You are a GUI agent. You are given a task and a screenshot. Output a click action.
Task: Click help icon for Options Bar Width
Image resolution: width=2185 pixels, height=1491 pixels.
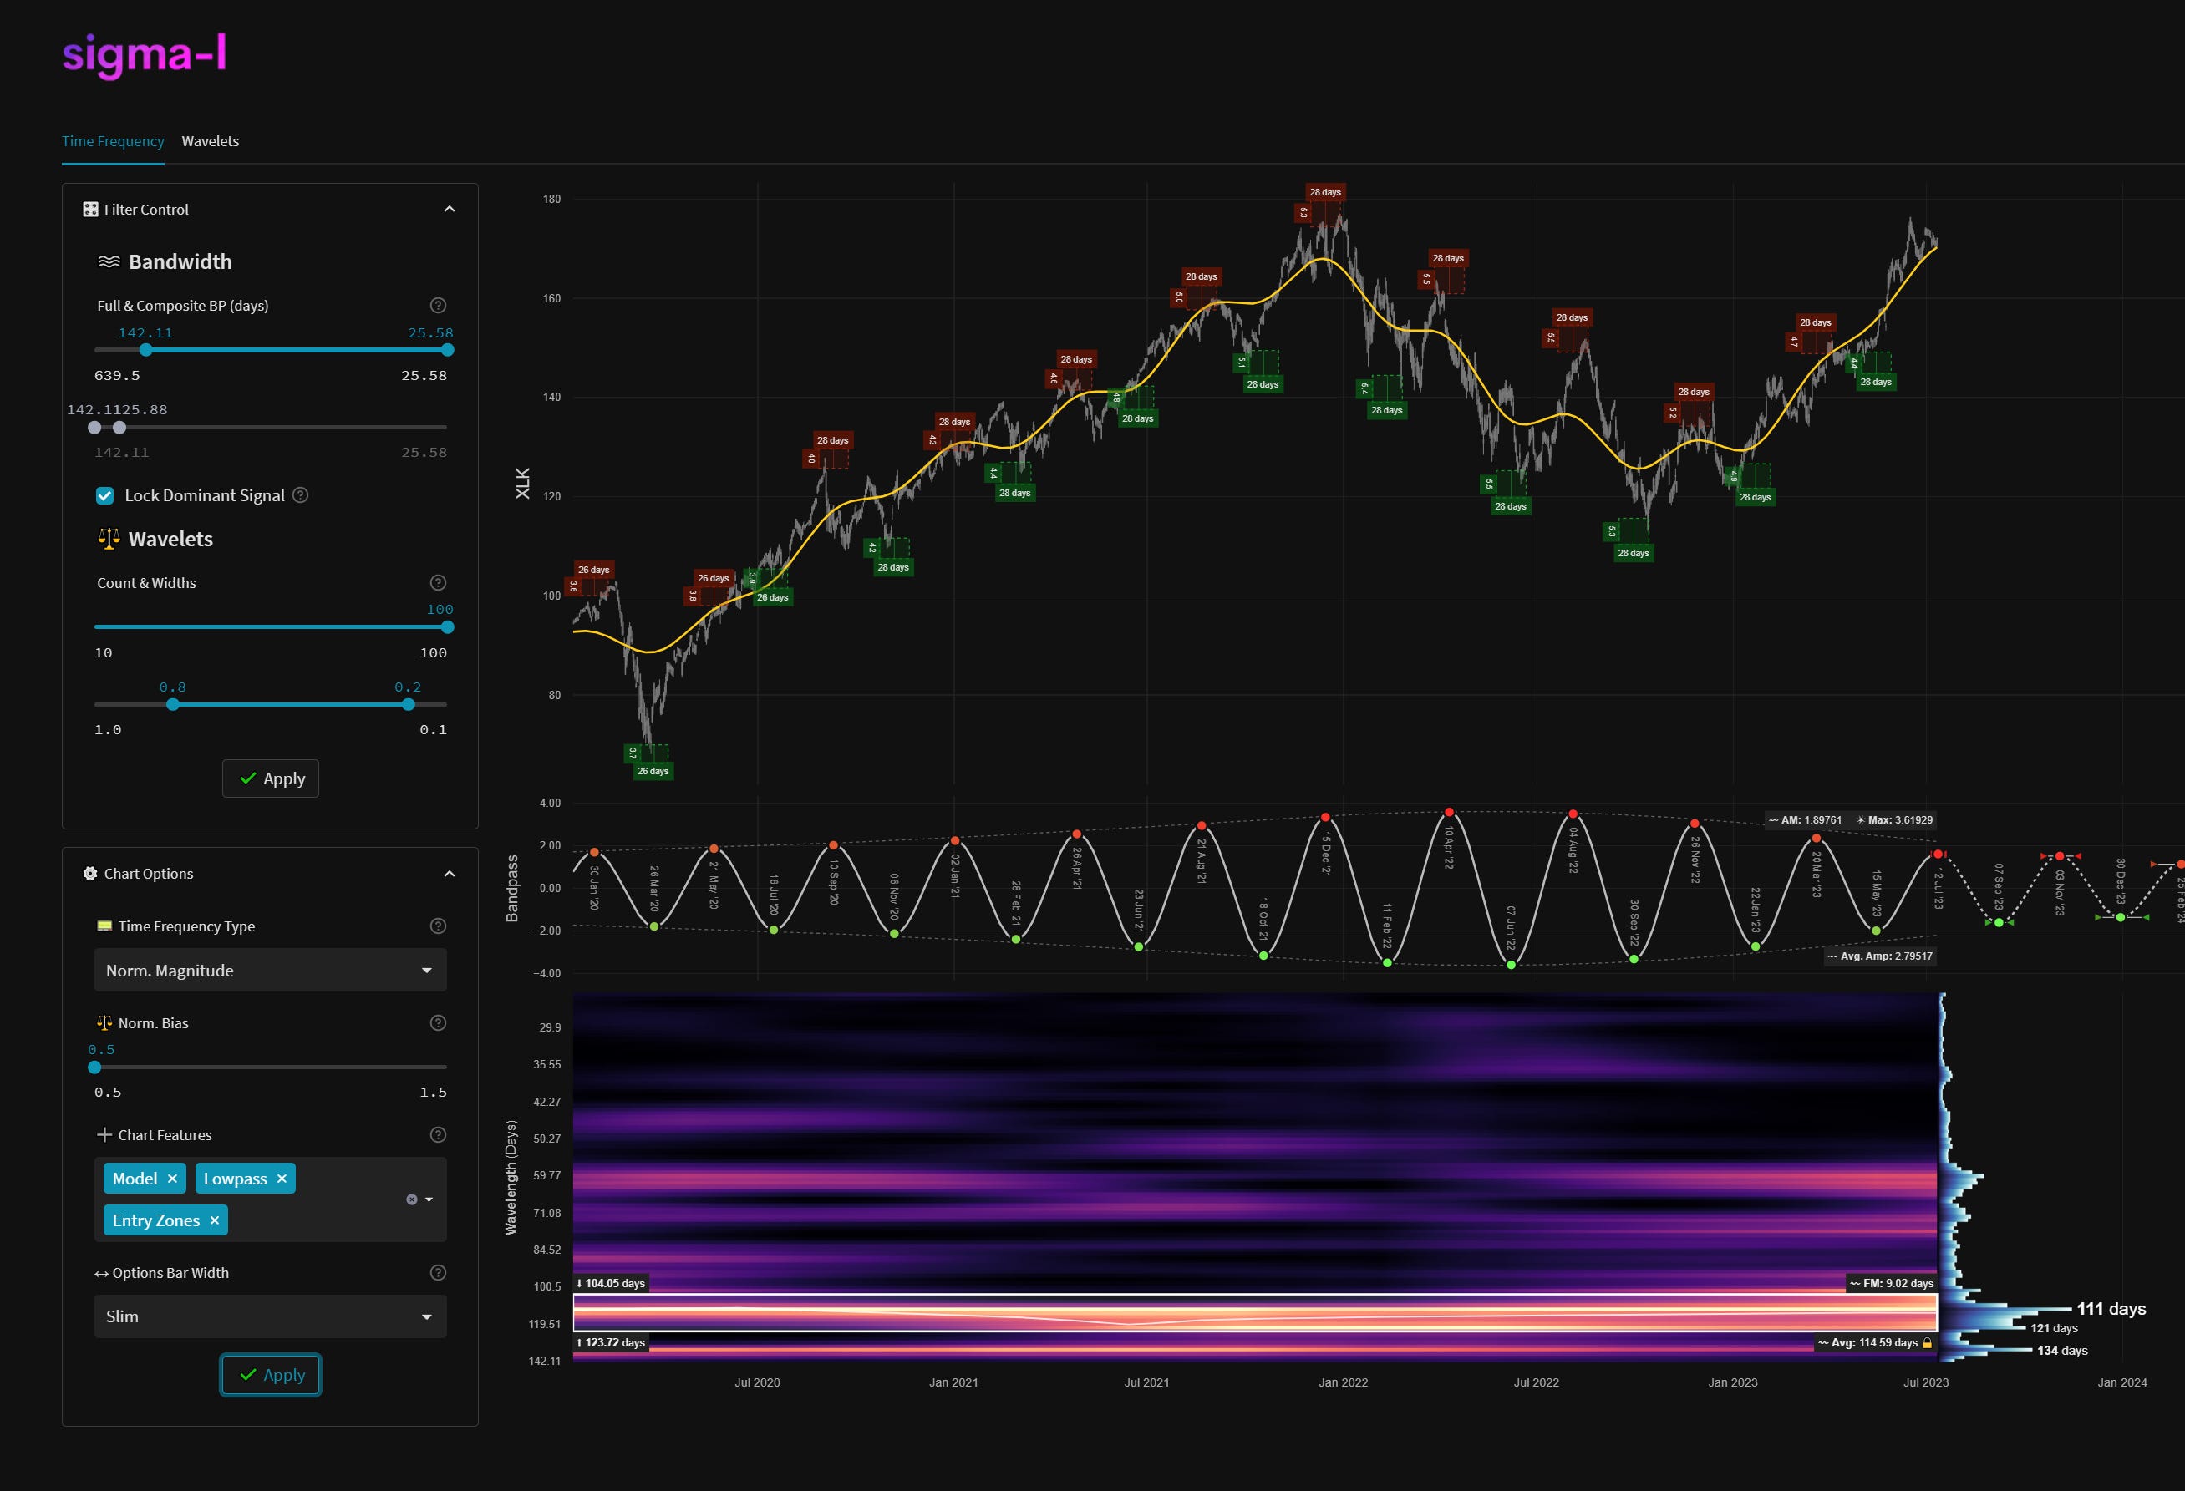(x=438, y=1273)
